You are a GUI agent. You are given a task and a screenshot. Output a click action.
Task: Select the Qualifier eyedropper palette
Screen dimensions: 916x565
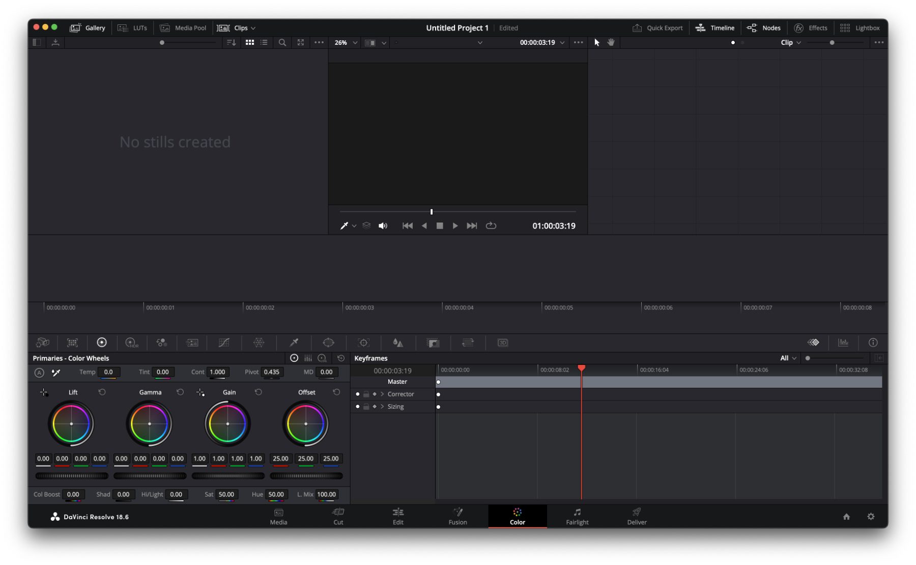pos(294,343)
